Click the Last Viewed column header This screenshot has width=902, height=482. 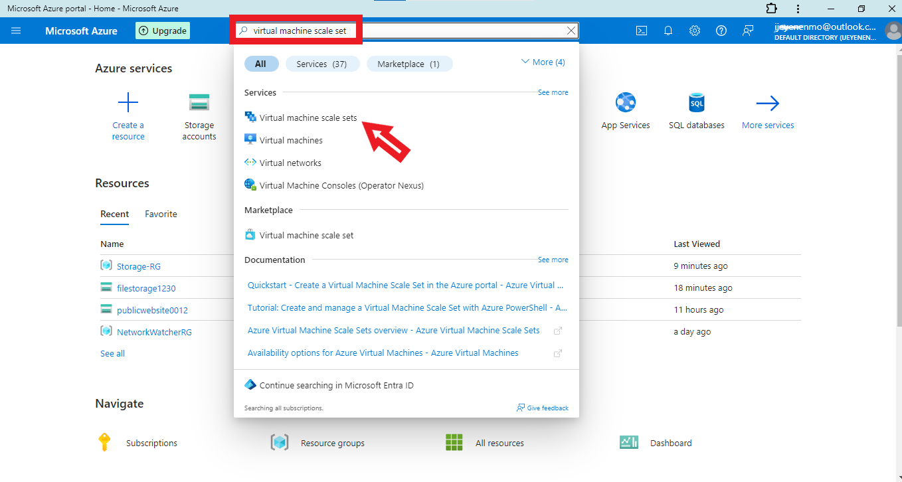click(x=697, y=244)
